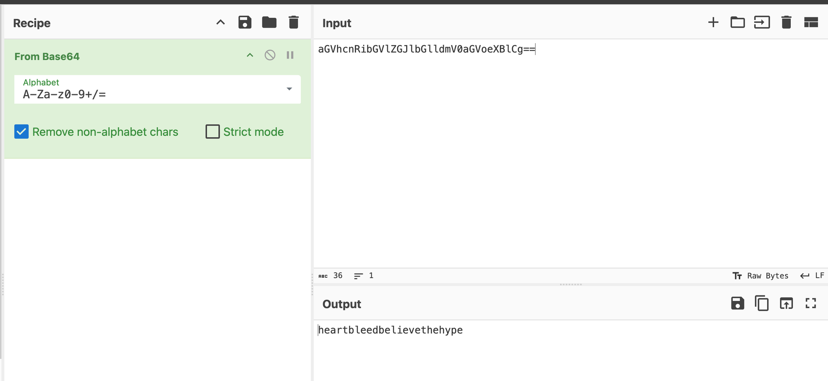
Task: Save output to file
Action: point(737,303)
